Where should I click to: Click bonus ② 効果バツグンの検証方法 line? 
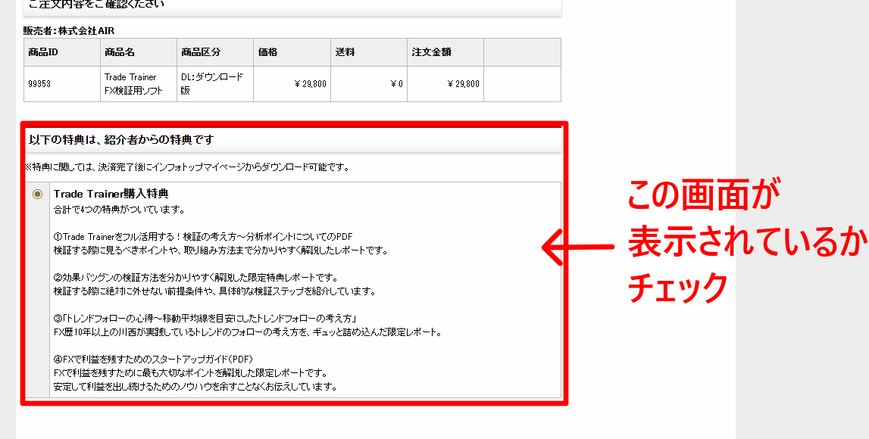coord(195,277)
